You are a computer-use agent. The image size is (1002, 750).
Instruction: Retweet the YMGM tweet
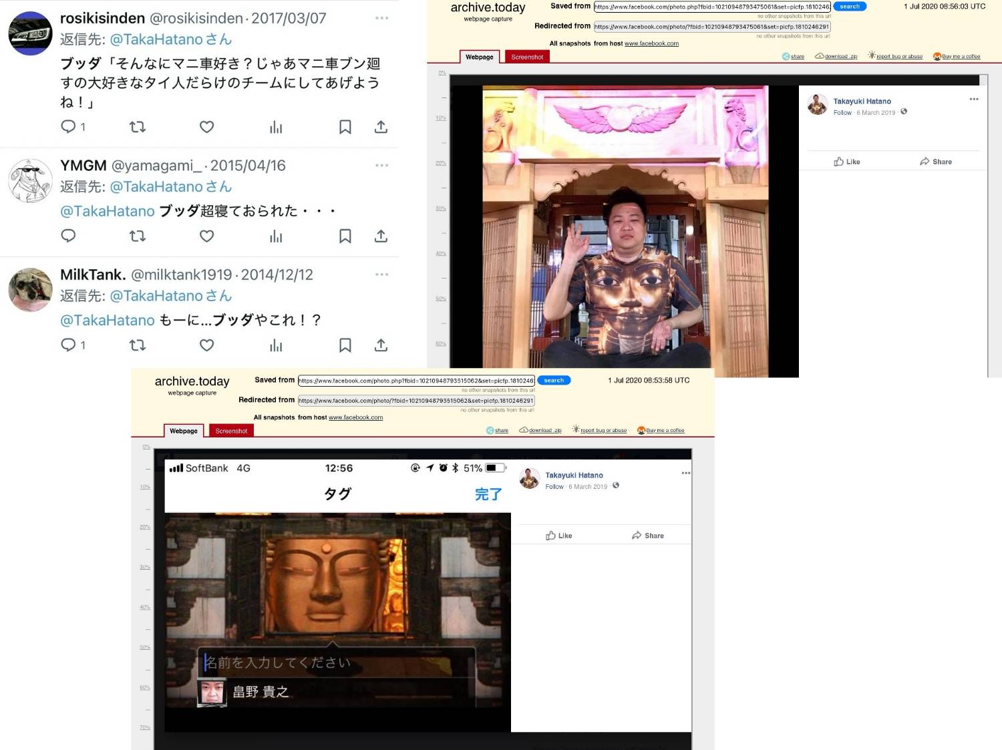pyautogui.click(x=137, y=236)
